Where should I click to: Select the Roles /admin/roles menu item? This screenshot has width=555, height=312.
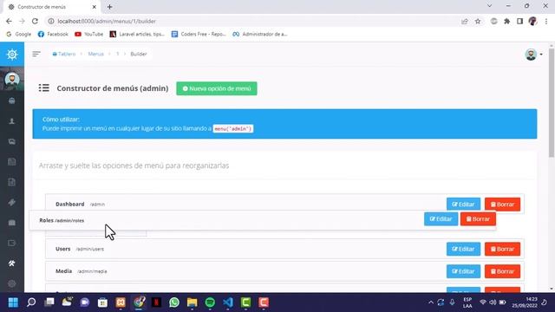click(62, 220)
